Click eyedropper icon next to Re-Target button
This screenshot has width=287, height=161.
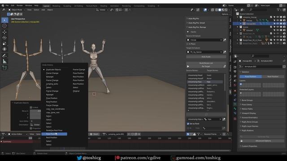pyautogui.click(x=225, y=67)
